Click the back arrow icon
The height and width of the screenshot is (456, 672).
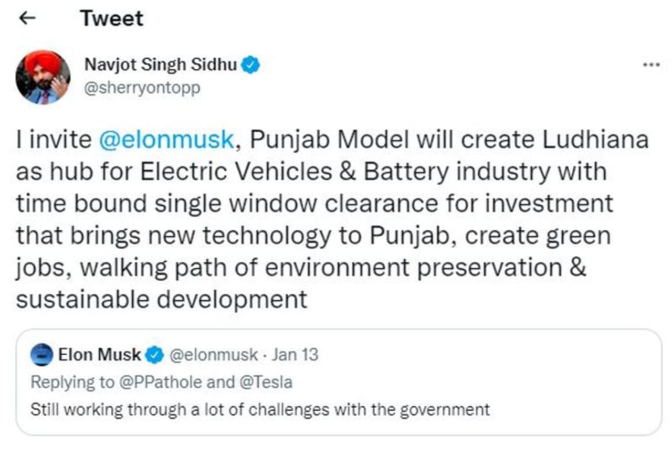(27, 18)
